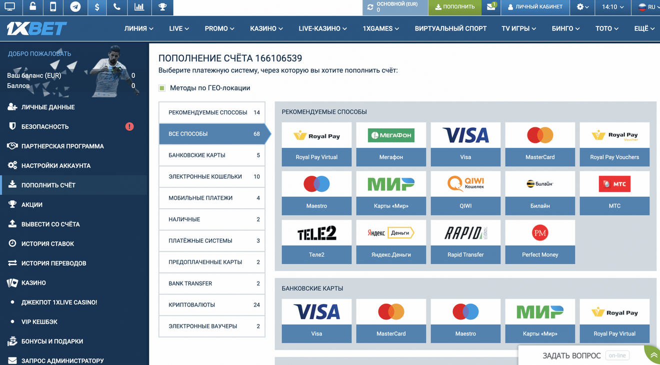Click the green ПОПОЛНИТЬ button
Viewport: 660px width, 365px height.
coord(454,7)
